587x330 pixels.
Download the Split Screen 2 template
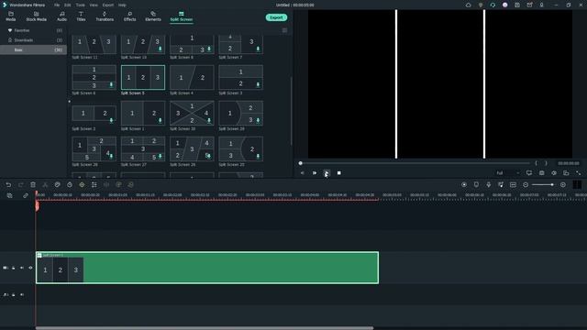coord(111,120)
